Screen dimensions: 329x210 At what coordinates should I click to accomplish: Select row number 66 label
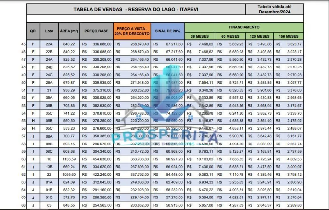click(23, 205)
